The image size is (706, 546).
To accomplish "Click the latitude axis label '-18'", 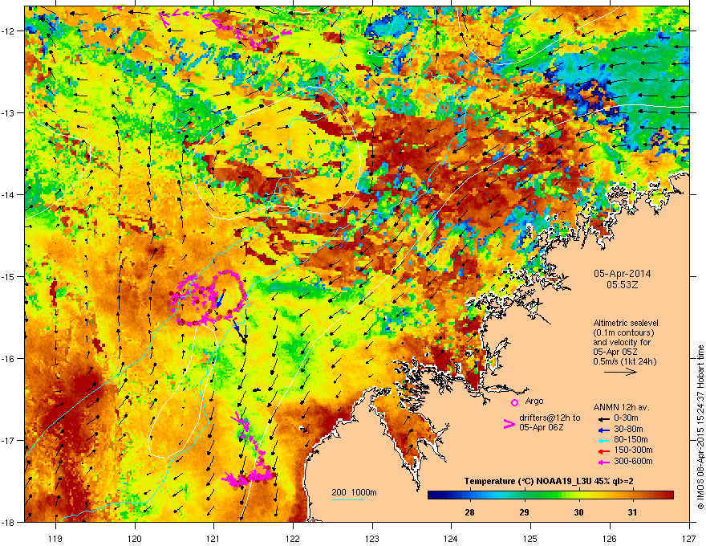I will click(9, 523).
